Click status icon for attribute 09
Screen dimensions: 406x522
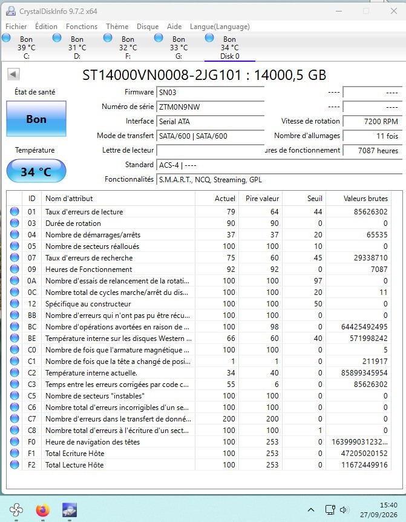pyautogui.click(x=15, y=269)
